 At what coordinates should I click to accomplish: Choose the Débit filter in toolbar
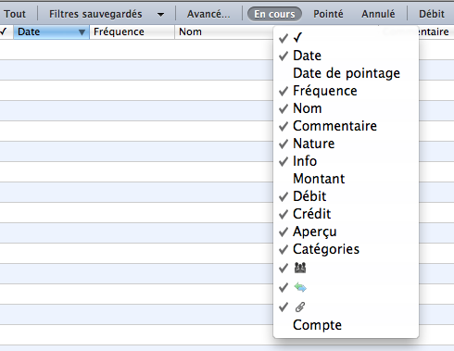432,14
